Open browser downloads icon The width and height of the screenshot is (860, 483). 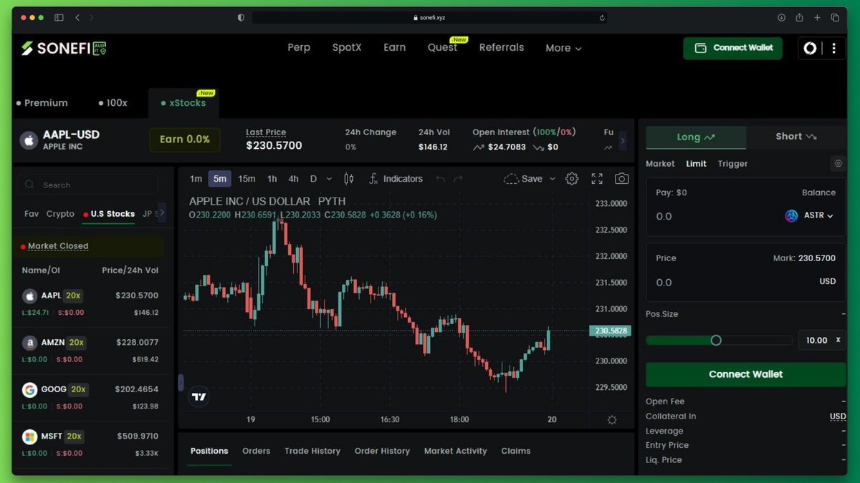(781, 17)
